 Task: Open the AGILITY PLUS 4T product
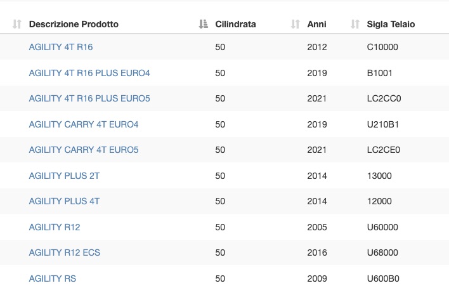tap(64, 201)
